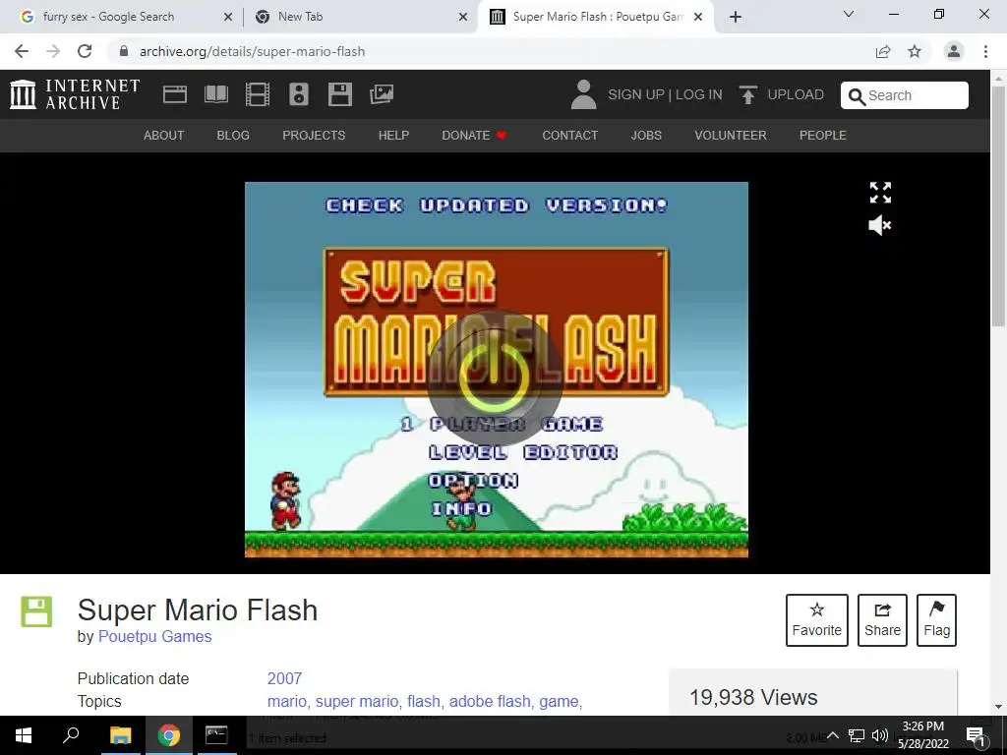
Task: Open the VOLUNTEER menu item
Action: click(731, 136)
